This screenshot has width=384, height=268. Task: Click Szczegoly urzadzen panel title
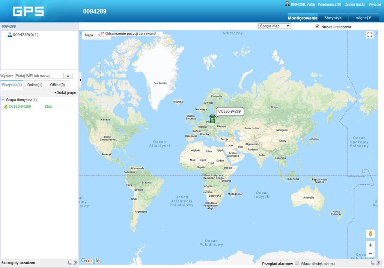(18, 263)
